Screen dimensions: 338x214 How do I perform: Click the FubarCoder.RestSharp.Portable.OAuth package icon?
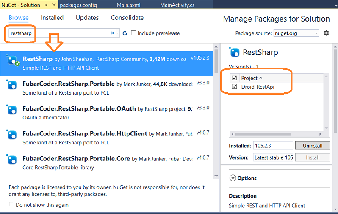(x=11, y=110)
